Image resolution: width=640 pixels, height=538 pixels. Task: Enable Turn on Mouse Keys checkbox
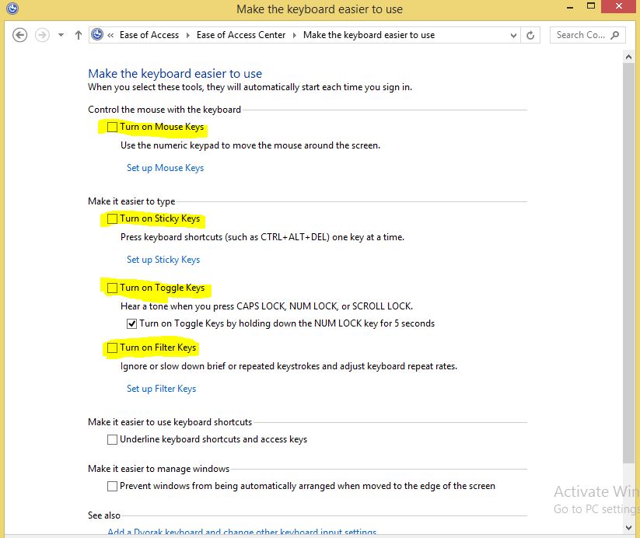[x=112, y=127]
